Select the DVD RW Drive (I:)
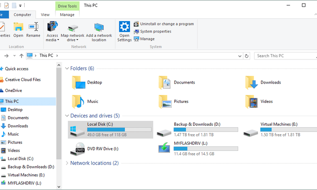Screen dimensions: 317x190 [x=94, y=149]
